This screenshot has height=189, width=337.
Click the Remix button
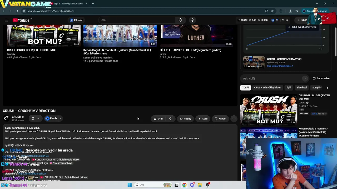51,119
